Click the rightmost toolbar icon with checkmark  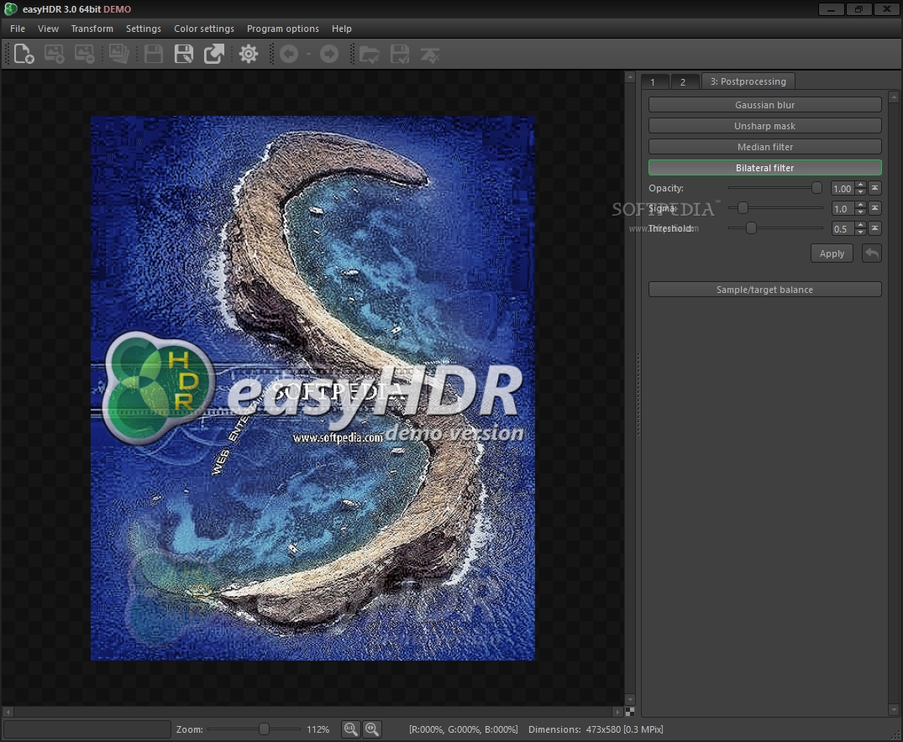430,55
